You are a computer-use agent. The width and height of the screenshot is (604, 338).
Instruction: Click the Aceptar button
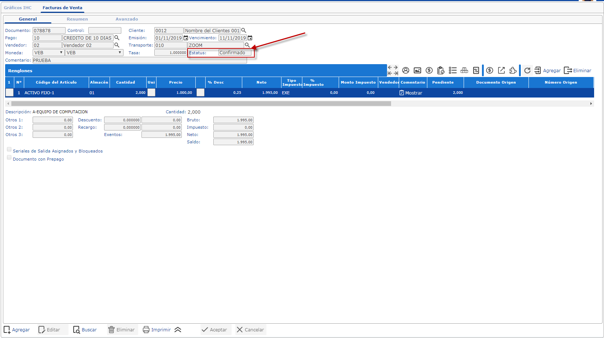pyautogui.click(x=215, y=330)
